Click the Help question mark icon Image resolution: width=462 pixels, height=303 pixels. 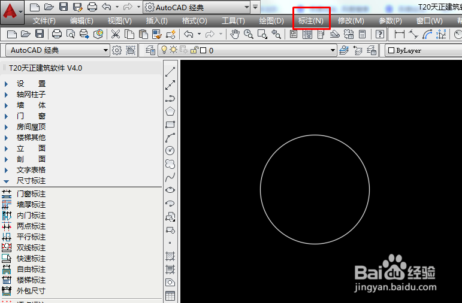point(380,34)
